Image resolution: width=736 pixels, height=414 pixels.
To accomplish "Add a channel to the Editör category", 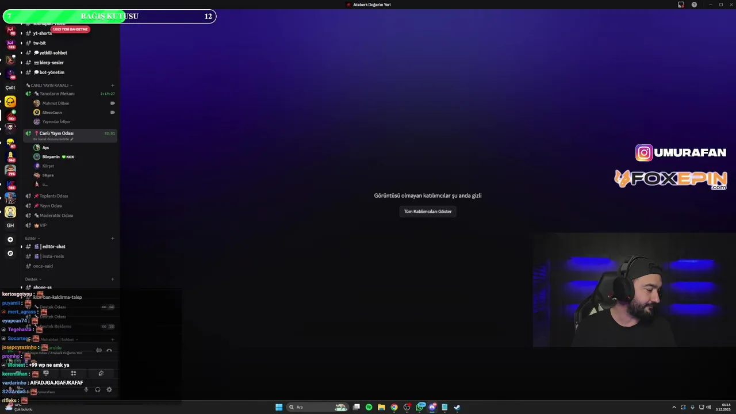I will [113, 239].
